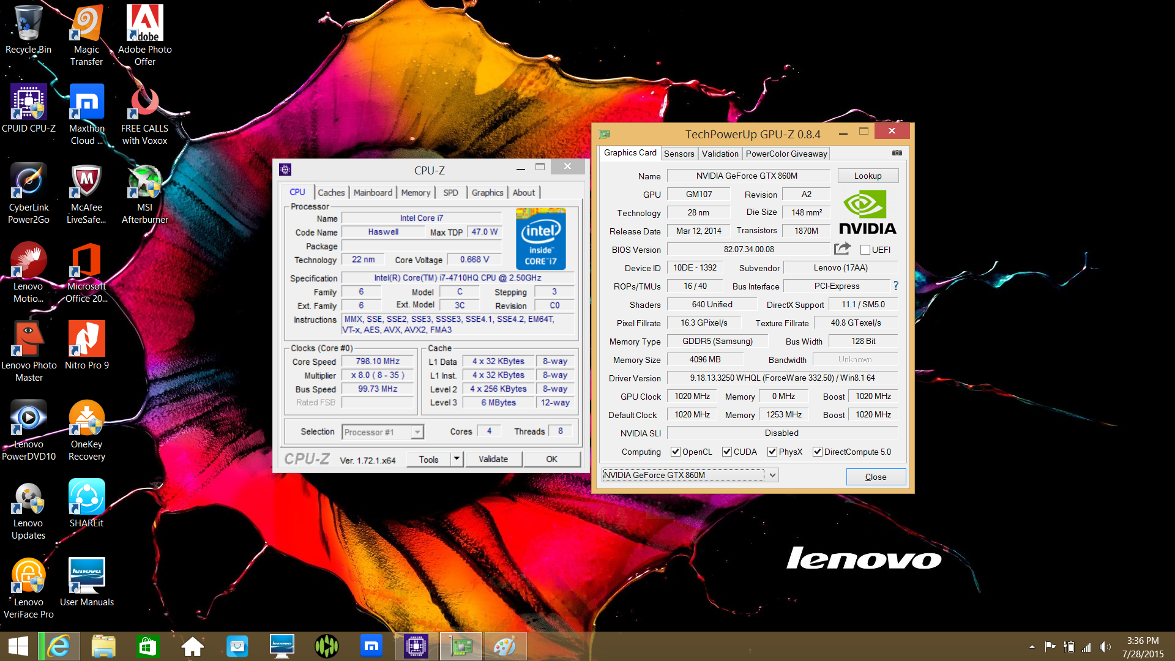This screenshot has width=1175, height=661.
Task: Open the About tab in CPU-Z
Action: [x=524, y=192]
